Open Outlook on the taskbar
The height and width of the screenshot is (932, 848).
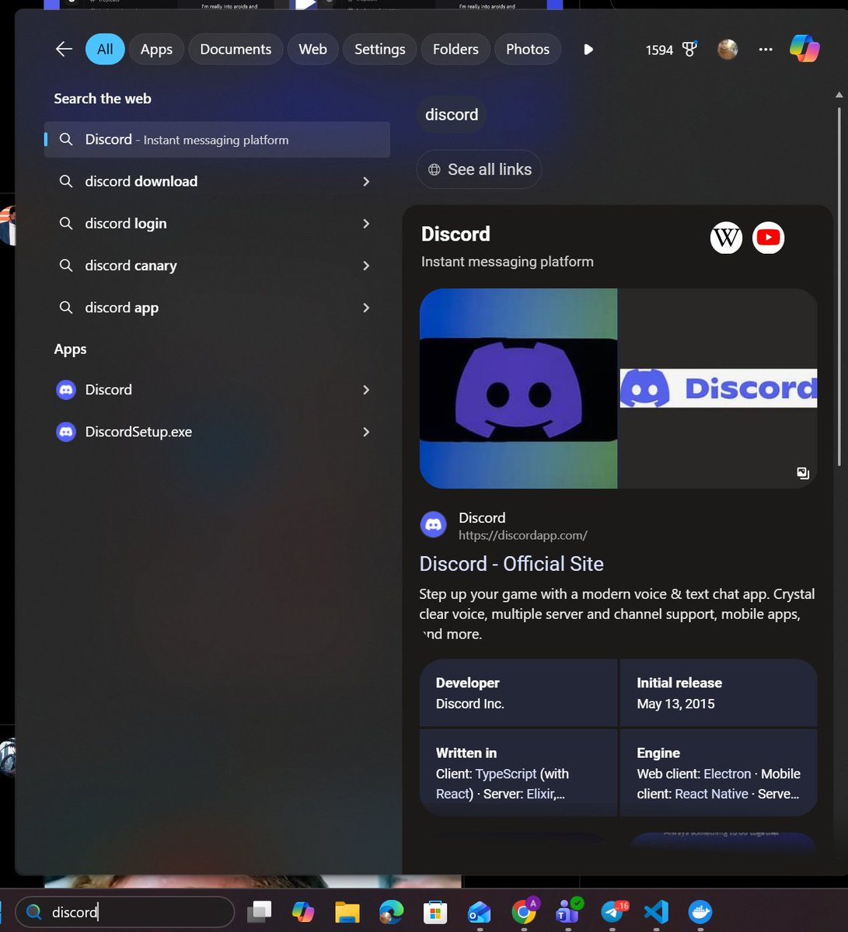click(x=480, y=912)
